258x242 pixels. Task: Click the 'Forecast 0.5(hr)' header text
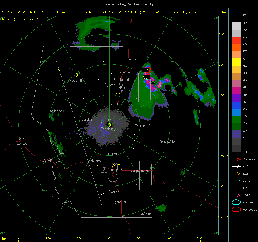tap(181, 12)
